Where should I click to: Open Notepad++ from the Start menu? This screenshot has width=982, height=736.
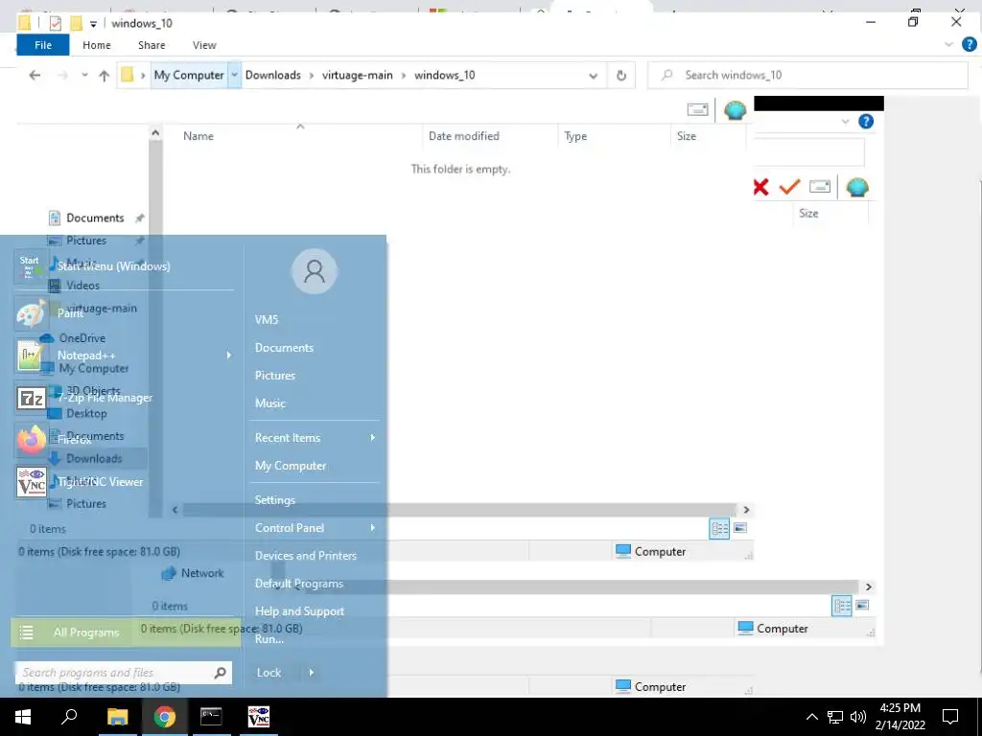[86, 356]
